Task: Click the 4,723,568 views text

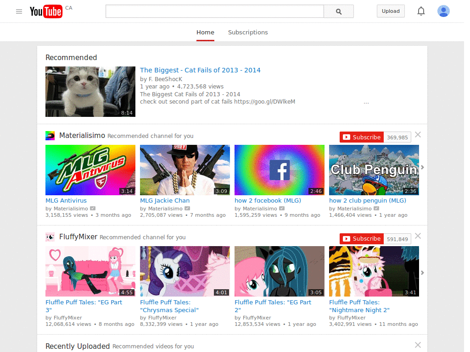Action: coord(200,87)
